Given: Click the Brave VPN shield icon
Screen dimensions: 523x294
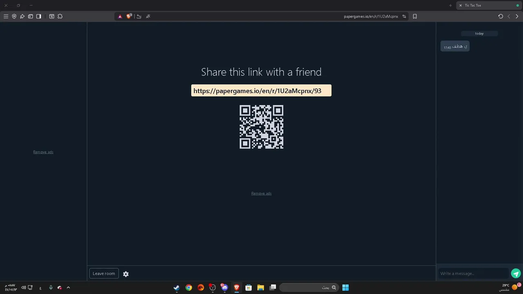Looking at the screenshot, I should point(14,16).
